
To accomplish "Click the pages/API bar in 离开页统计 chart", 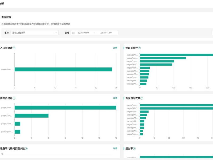I will tap(31, 116).
